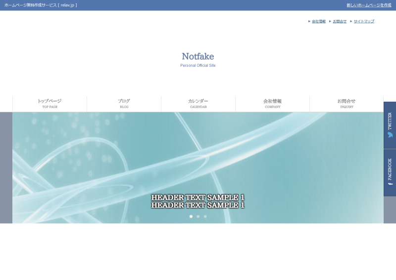Select the third slideshow indicator dot

205,216
